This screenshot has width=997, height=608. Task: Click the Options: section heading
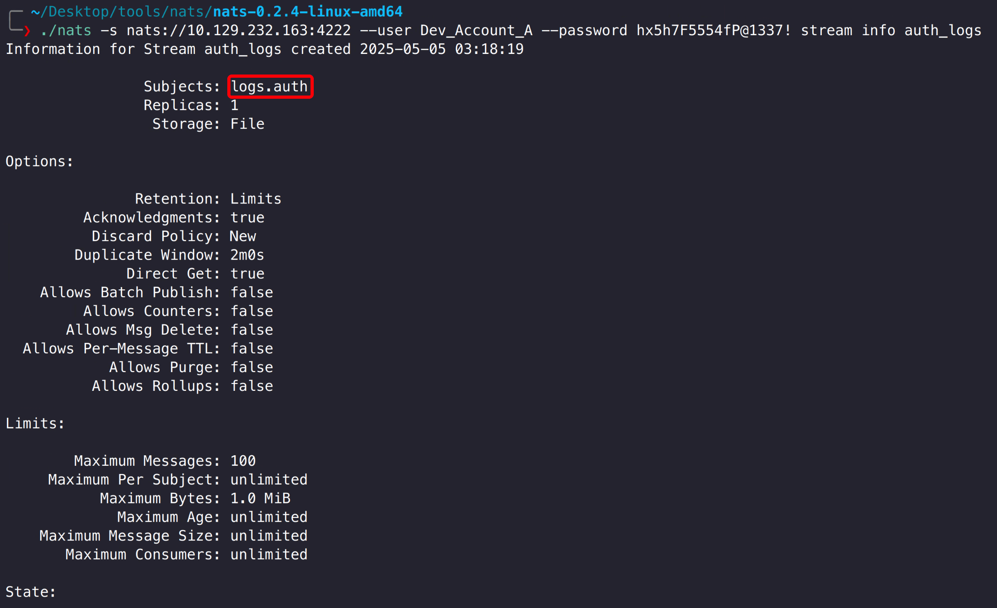39,161
